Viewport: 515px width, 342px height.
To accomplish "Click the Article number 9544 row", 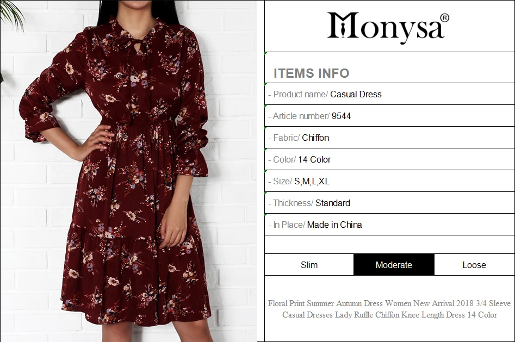I will pyautogui.click(x=389, y=116).
